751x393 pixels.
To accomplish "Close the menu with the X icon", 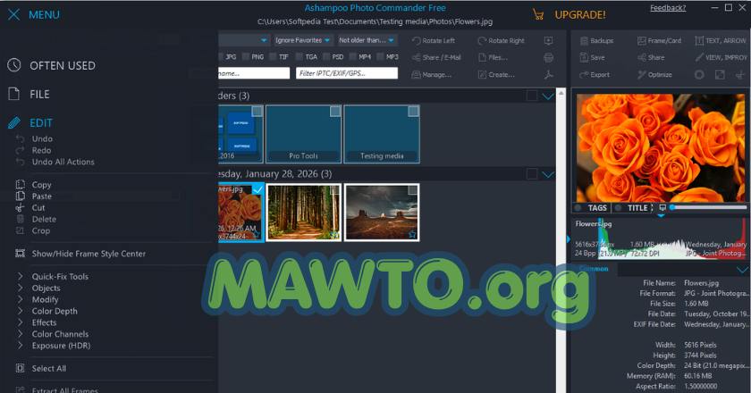I will 14,15.
